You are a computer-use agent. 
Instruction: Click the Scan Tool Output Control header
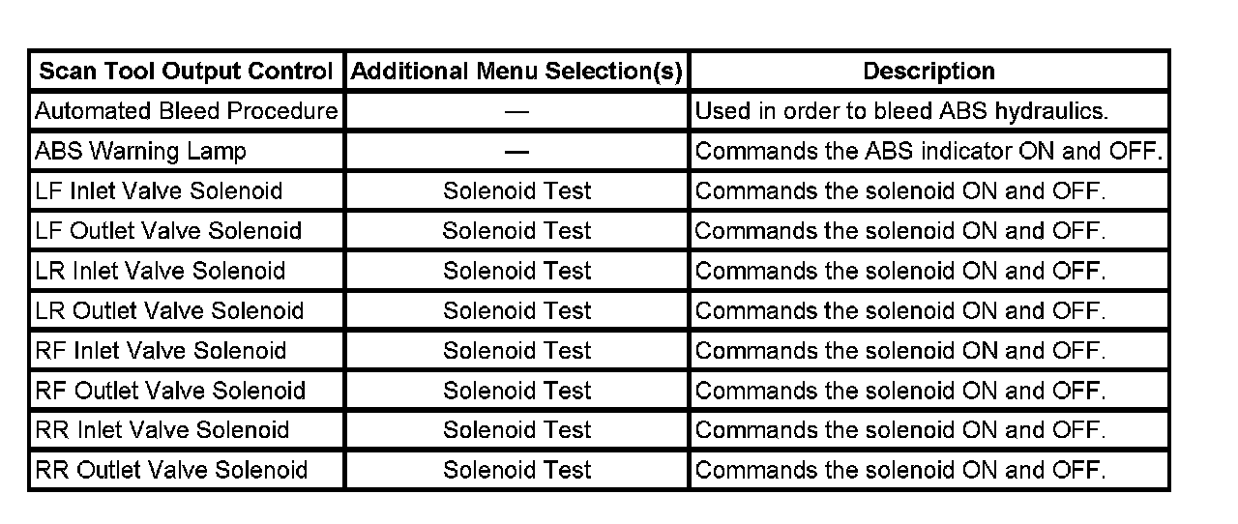pyautogui.click(x=185, y=72)
